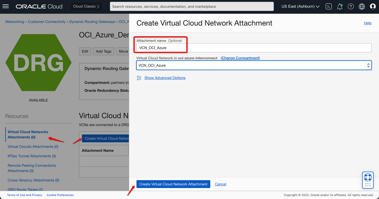
Task: Open the Cloud Shell developer tools icon
Action: (x=329, y=7)
